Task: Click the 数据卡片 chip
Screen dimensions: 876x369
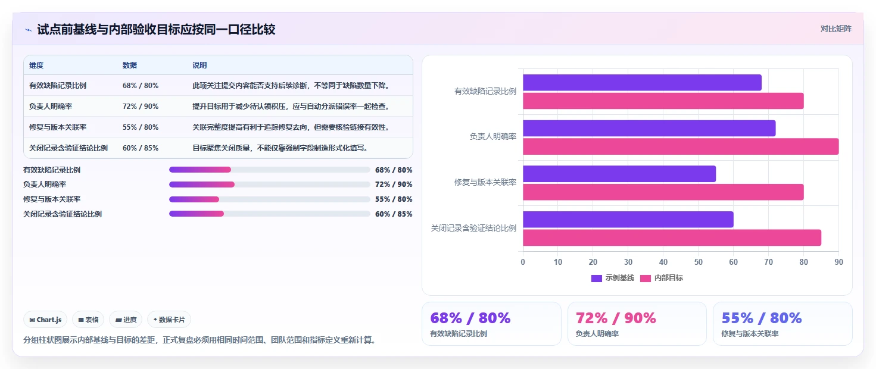Action: point(169,320)
